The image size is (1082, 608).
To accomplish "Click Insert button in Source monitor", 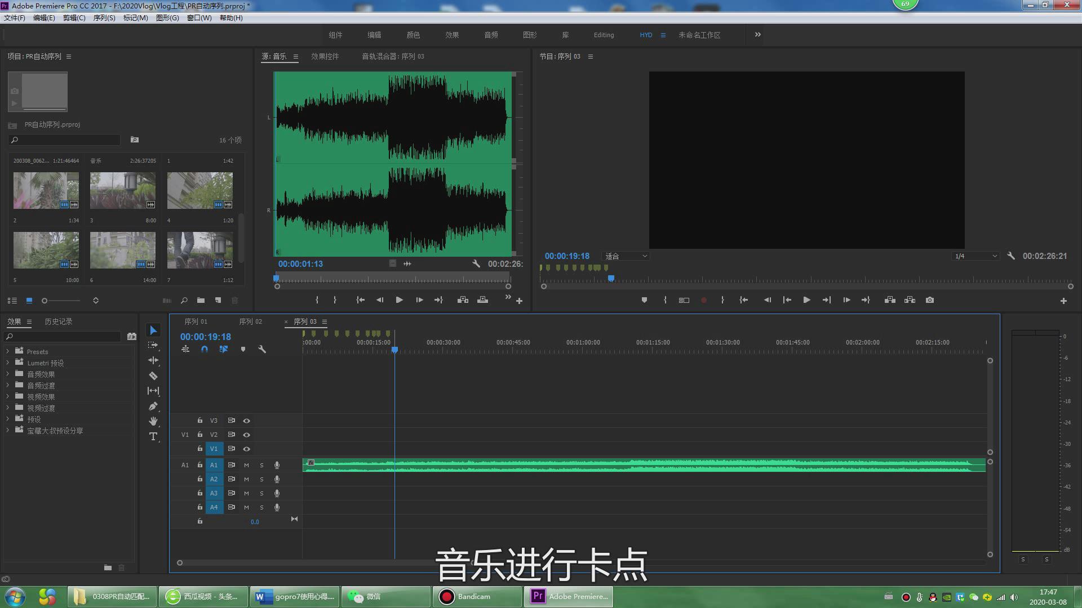I will [463, 300].
